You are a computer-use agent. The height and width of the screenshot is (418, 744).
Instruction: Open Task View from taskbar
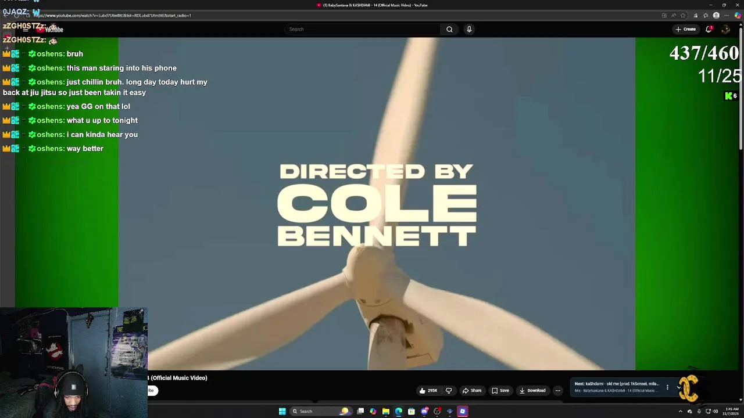tap(360, 411)
